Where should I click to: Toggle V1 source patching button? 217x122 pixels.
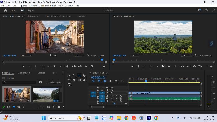coord(93,93)
